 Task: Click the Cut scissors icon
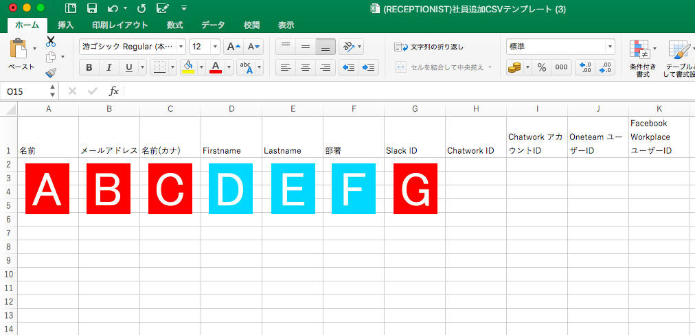(51, 41)
